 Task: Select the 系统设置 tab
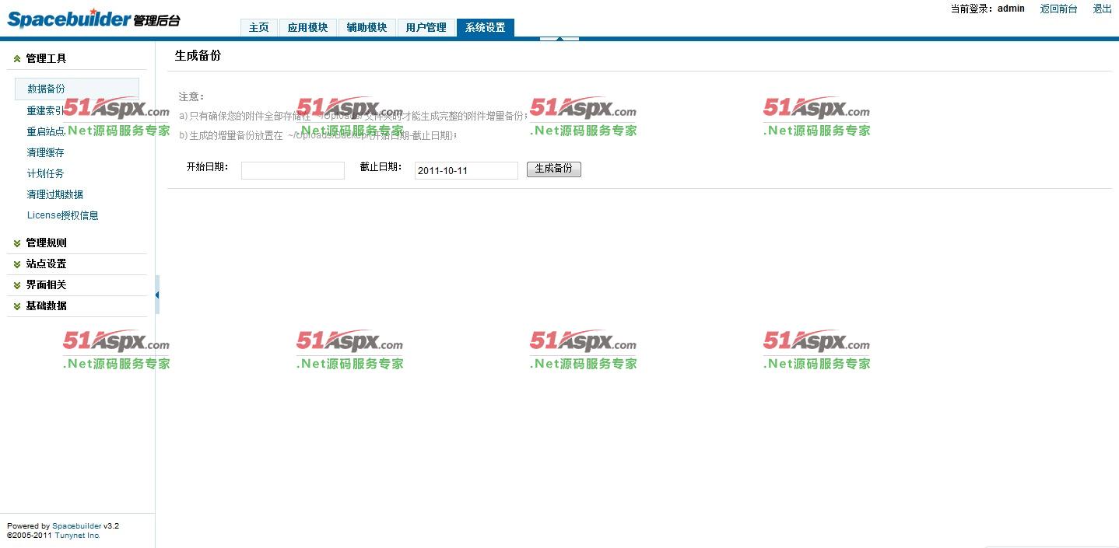point(486,28)
